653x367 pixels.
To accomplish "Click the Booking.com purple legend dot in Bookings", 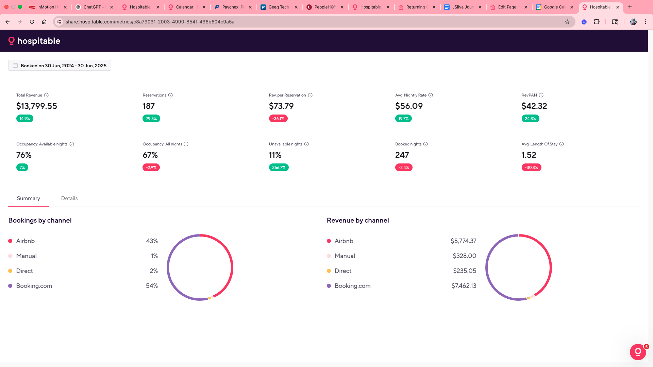I will tap(10, 286).
